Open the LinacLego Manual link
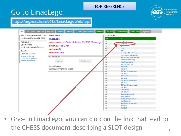Viewport: 181px width, 136px height. click(28, 56)
